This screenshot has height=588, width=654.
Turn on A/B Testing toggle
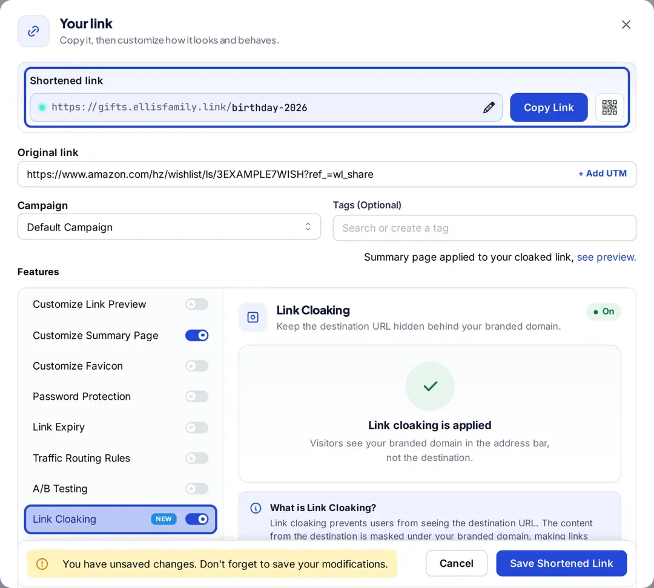[x=197, y=488]
